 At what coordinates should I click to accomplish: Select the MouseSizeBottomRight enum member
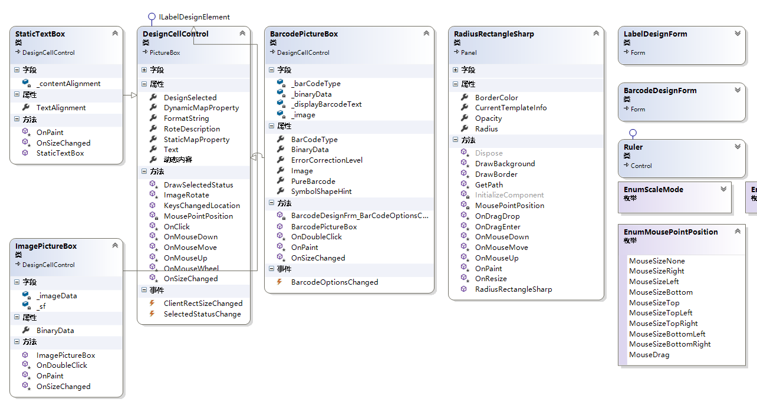pos(670,344)
